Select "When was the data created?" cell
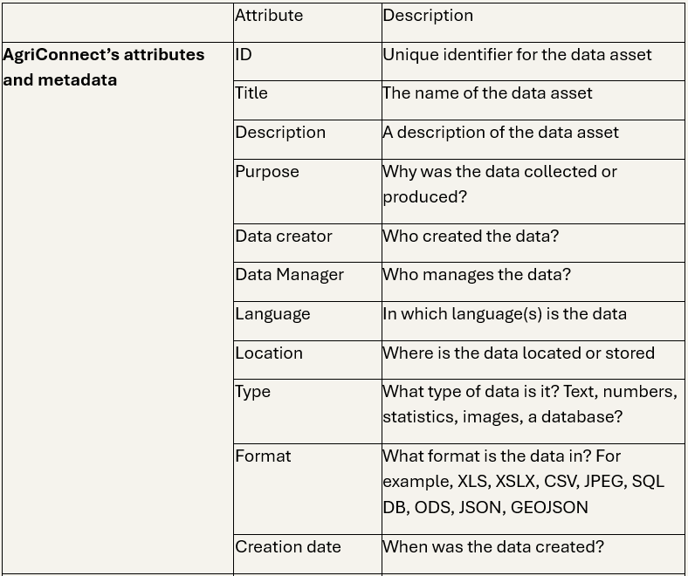This screenshot has width=688, height=576. click(493, 547)
